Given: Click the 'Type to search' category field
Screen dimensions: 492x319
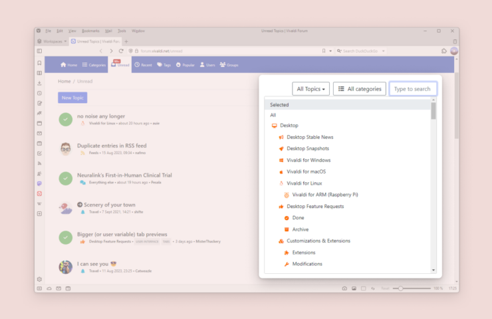Looking at the screenshot, I should coord(413,89).
